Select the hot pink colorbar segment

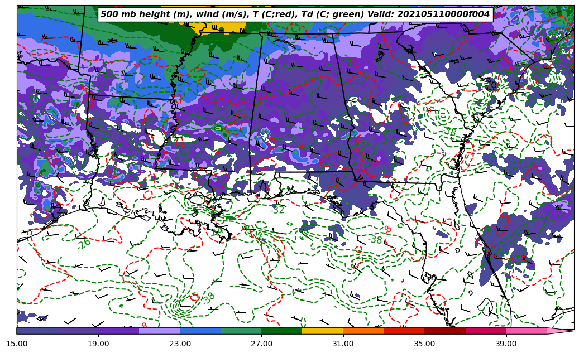coord(526,331)
